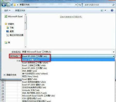This screenshot has width=116, height=102.
Task: Click the magnifier search icon
Action: 113,5
